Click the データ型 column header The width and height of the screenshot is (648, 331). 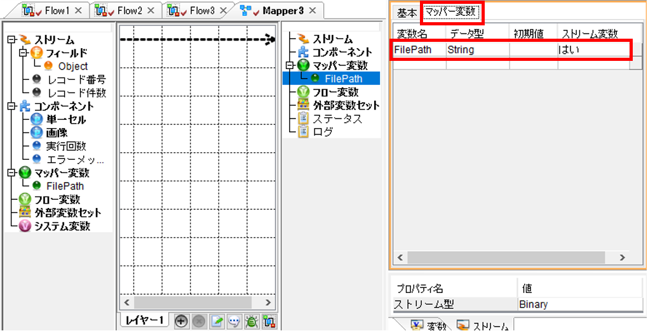[477, 32]
